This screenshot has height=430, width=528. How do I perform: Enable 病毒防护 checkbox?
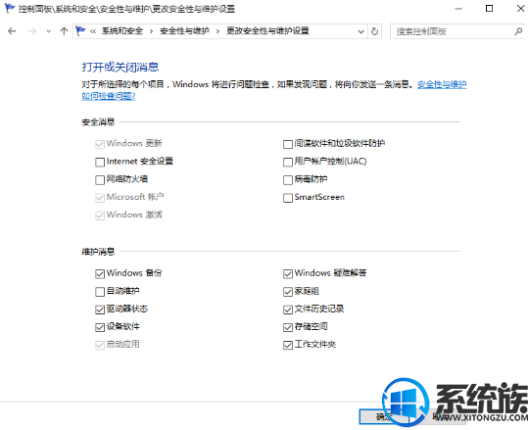click(x=288, y=180)
